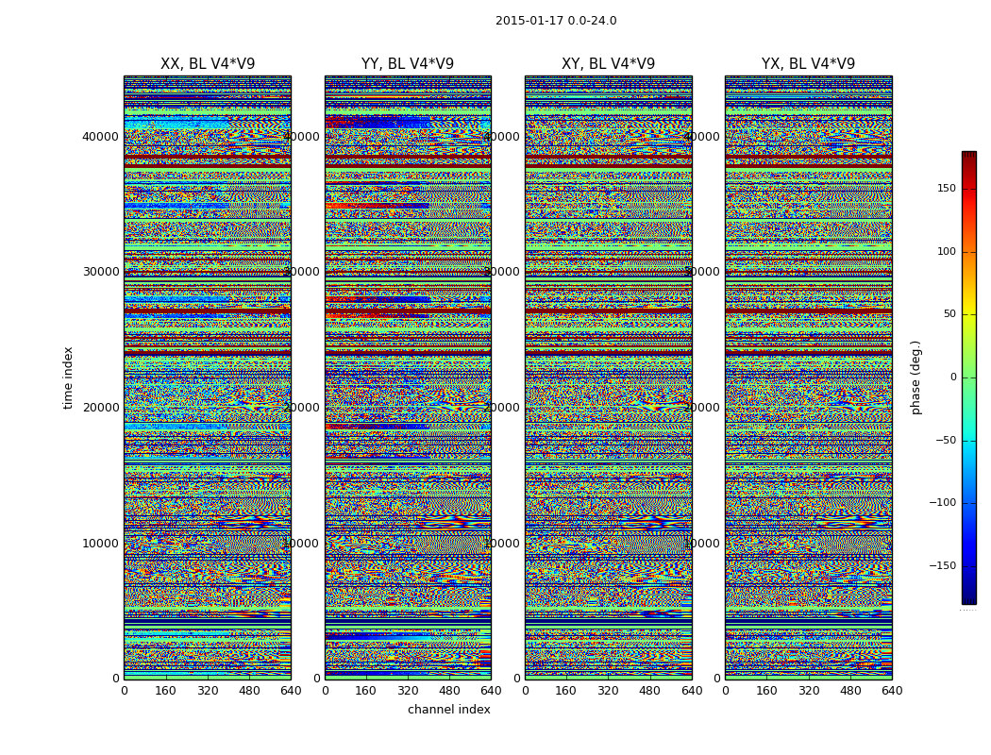Click the 'phase (deg.)' colorbar label
Image resolution: width=991 pixels, height=755 pixels.
(915, 377)
